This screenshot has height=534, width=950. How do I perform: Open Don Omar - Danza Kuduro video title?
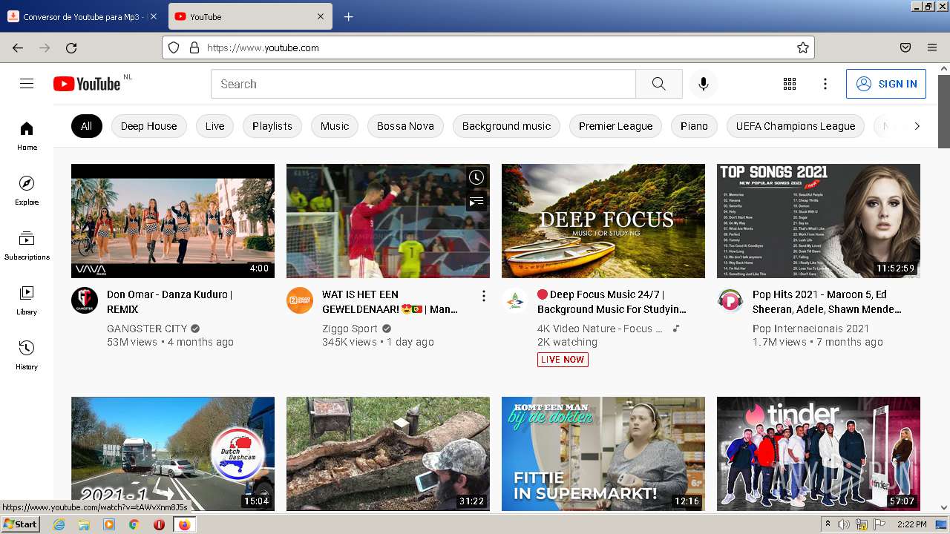[x=169, y=302]
